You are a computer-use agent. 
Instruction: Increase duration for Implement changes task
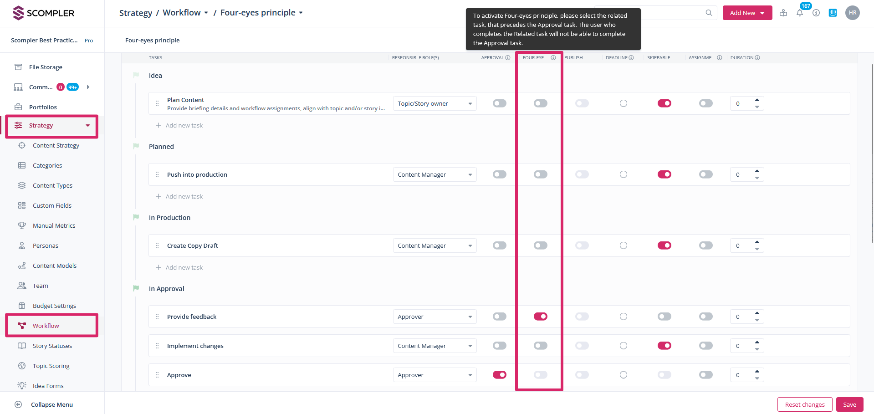click(x=757, y=342)
